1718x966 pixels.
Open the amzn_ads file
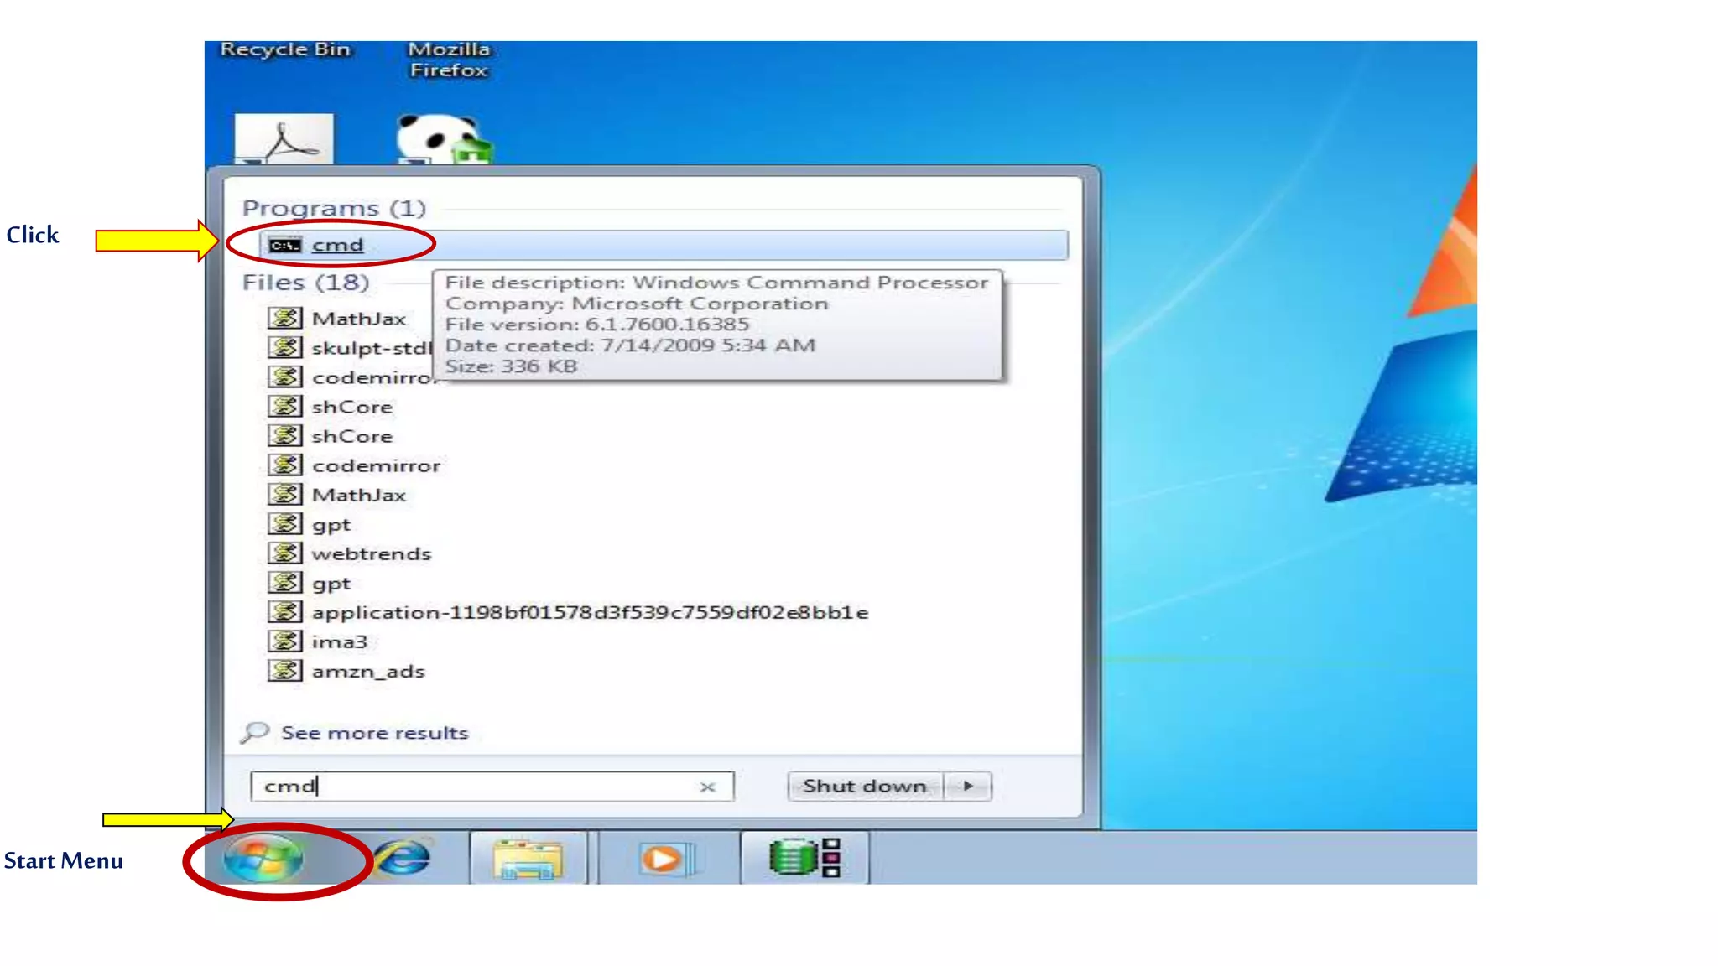[x=368, y=671]
